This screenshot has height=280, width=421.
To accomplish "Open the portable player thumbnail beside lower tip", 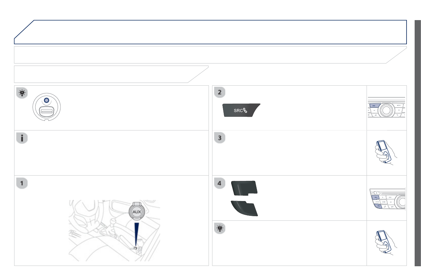I will click(387, 243).
